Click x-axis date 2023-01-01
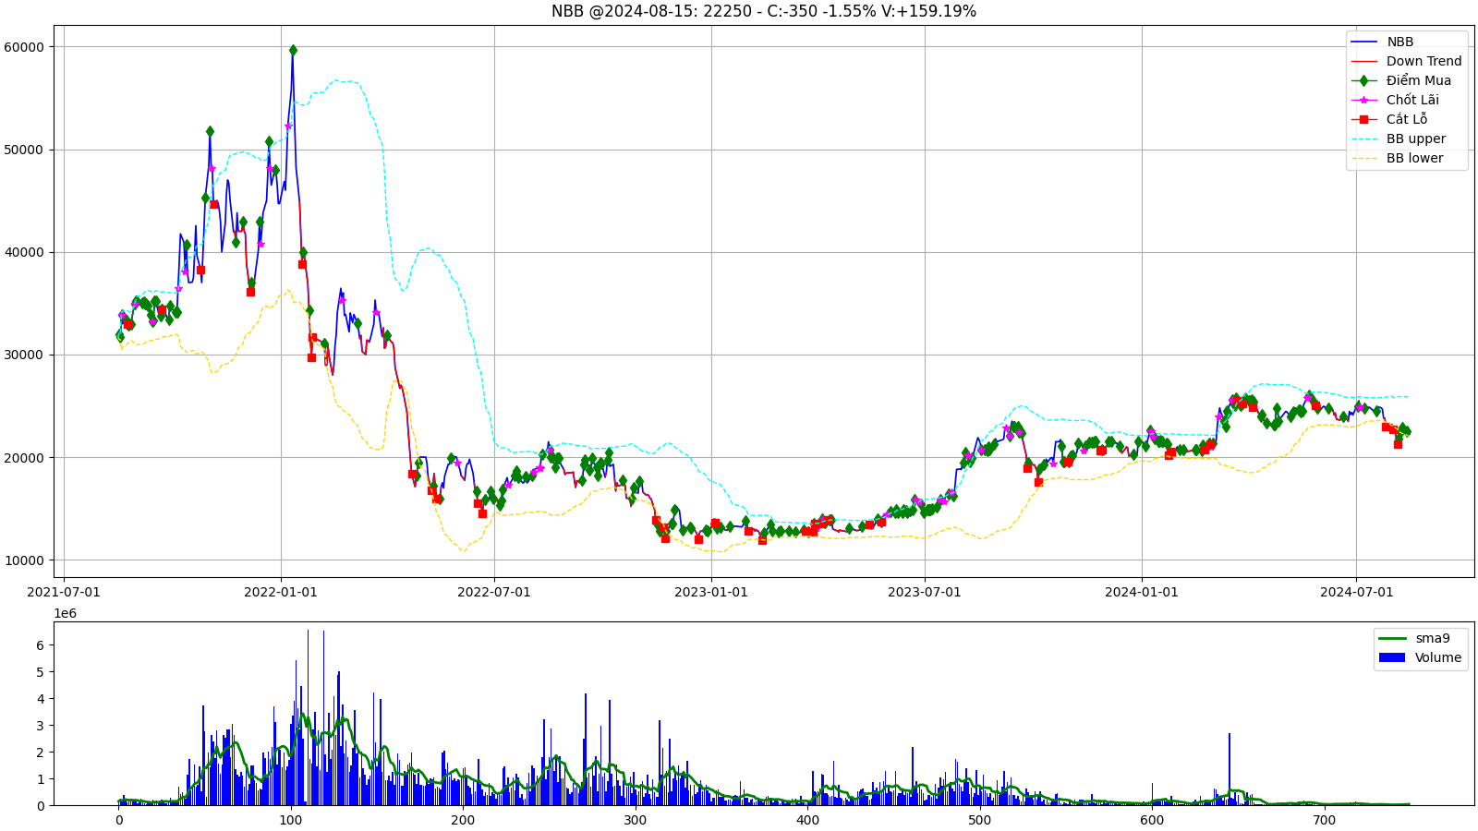The height and width of the screenshot is (831, 1478). (x=711, y=592)
